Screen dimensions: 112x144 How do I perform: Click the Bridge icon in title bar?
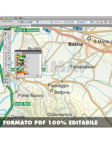point(16,18)
